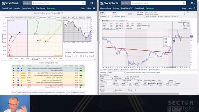Image resolution: width=199 pixels, height=112 pixels.
Task: Click the StockCharts logo in right window
Action: (x=109, y=3)
